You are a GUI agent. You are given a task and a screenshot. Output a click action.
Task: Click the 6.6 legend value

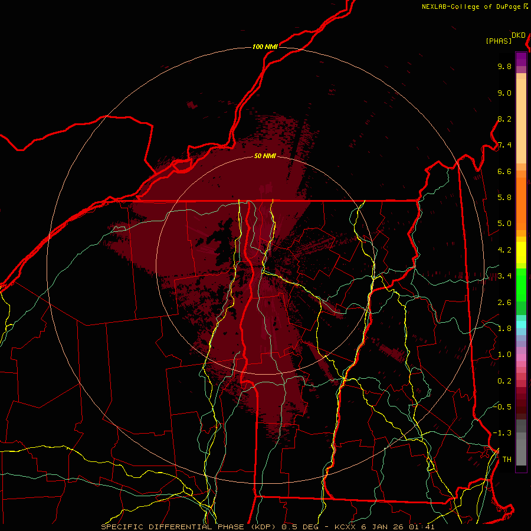pos(504,171)
